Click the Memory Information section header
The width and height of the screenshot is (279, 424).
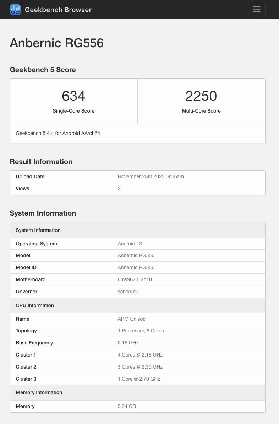[138, 393]
